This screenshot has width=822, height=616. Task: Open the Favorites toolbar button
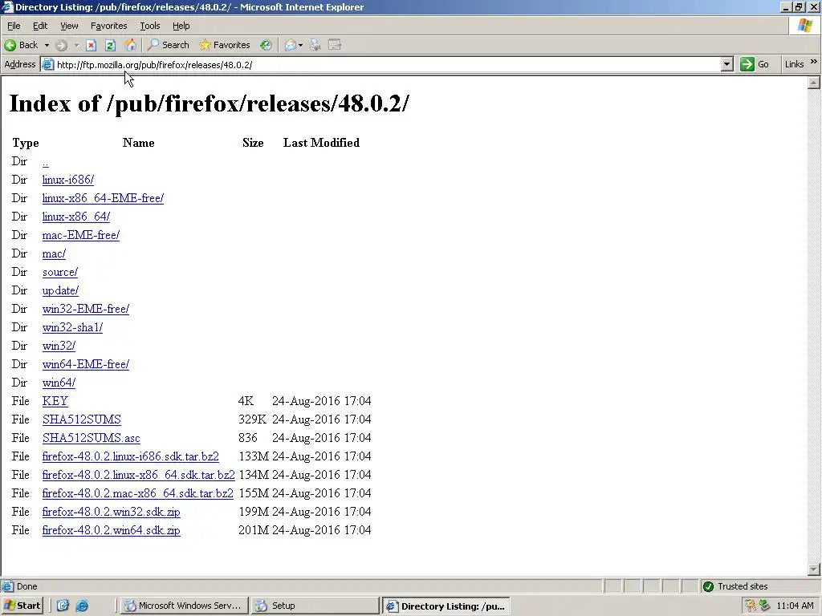(x=225, y=45)
